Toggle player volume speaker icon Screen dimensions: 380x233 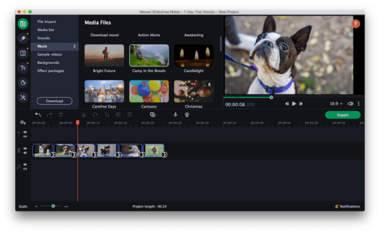pyautogui.click(x=350, y=104)
